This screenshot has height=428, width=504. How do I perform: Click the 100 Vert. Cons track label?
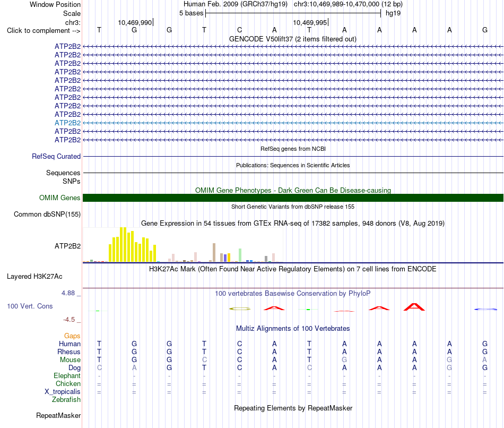(x=30, y=306)
